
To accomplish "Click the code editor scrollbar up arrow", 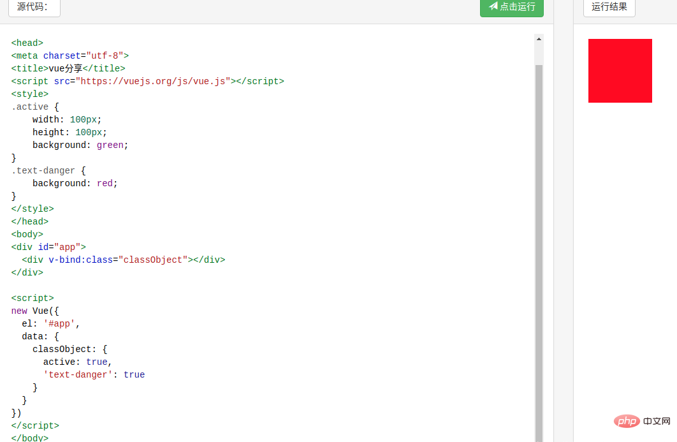I will click(539, 39).
